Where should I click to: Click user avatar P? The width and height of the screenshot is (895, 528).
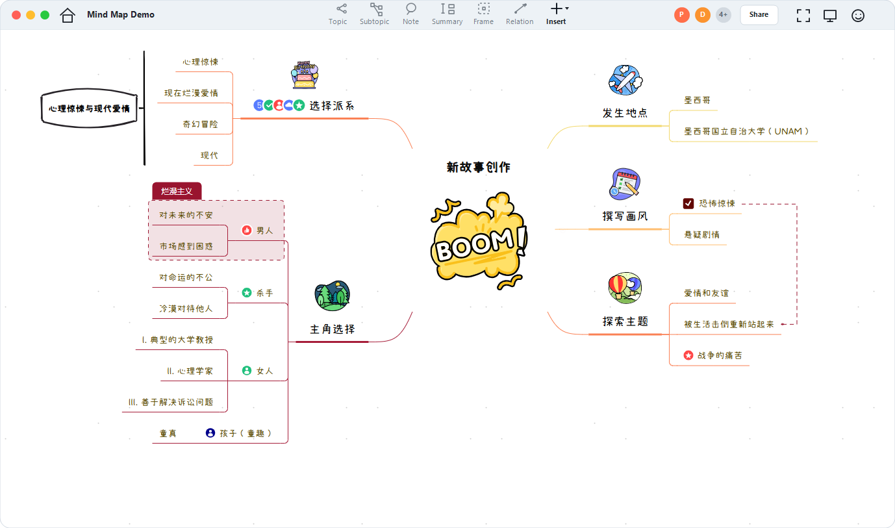[x=681, y=15]
